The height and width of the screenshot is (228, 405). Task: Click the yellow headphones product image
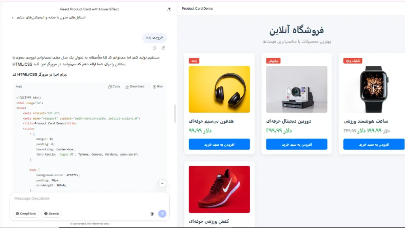[219, 89]
